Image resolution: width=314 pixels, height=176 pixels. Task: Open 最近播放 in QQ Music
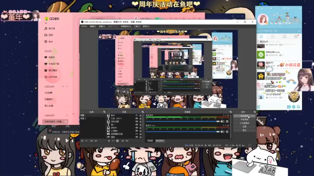pyautogui.click(x=51, y=70)
